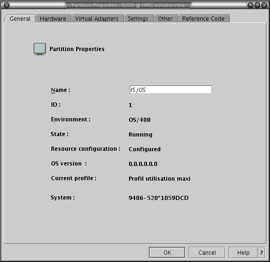This screenshot has height=262, width=270.
Task: Click the State label
Action: point(59,134)
